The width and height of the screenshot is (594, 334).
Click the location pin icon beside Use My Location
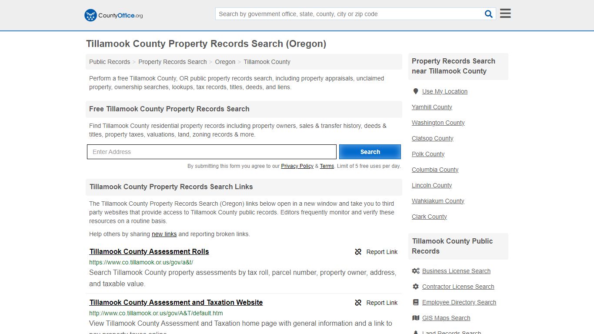[416, 91]
